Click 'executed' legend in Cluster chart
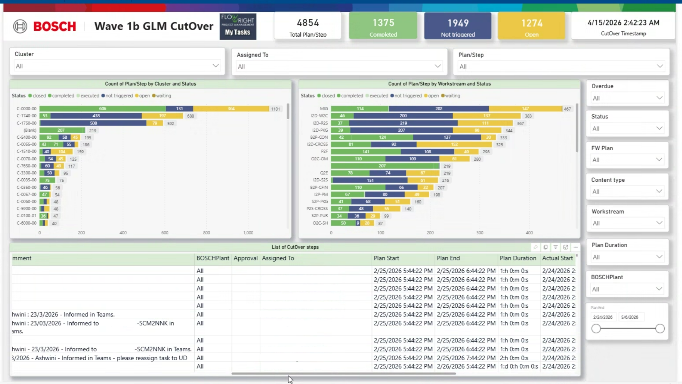The height and width of the screenshot is (384, 682). [88, 96]
